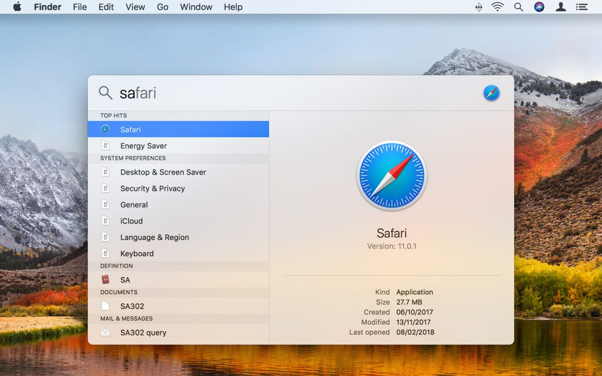
Task: Click the Safari icon in the highlighted row
Action: click(x=105, y=129)
